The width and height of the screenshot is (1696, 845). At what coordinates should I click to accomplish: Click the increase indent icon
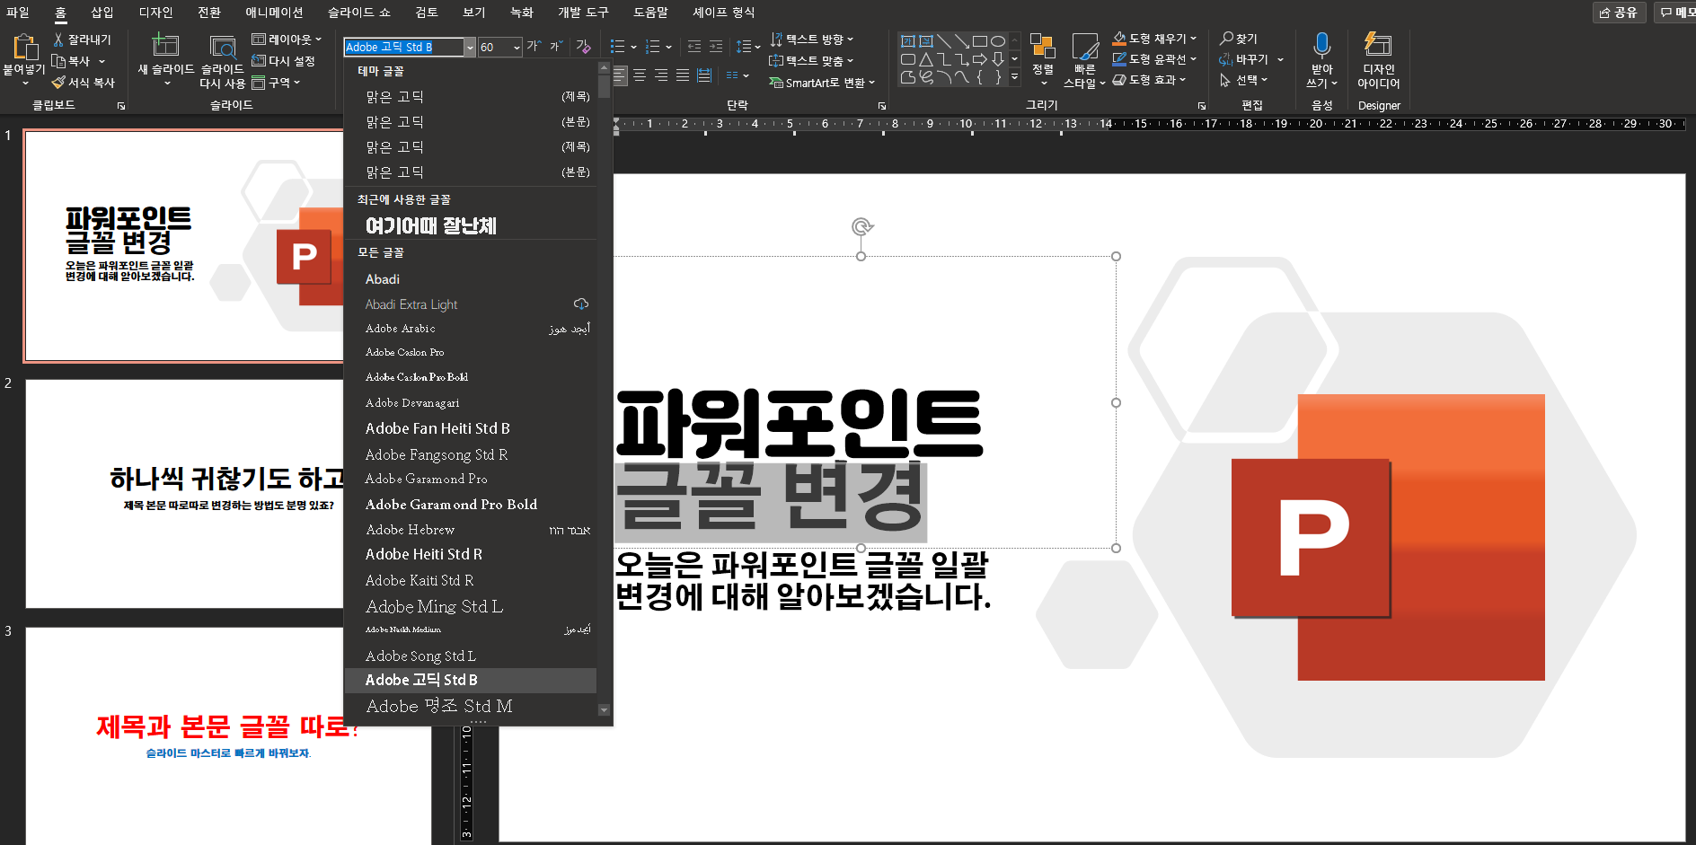pyautogui.click(x=716, y=47)
